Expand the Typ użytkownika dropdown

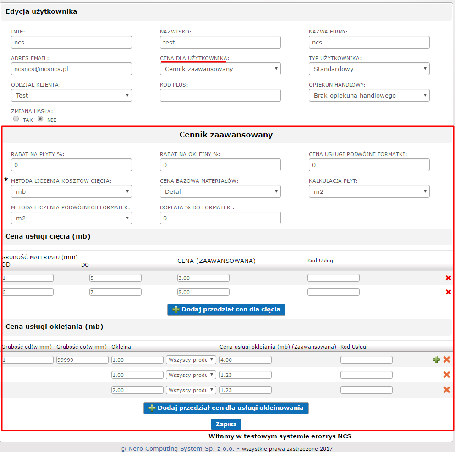[369, 69]
